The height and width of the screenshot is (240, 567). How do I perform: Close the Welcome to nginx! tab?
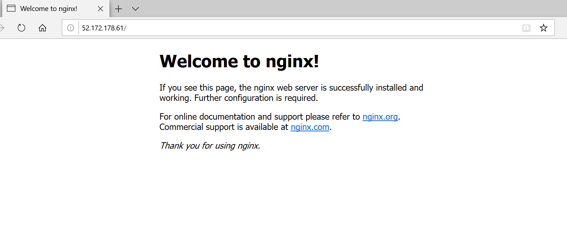point(101,9)
